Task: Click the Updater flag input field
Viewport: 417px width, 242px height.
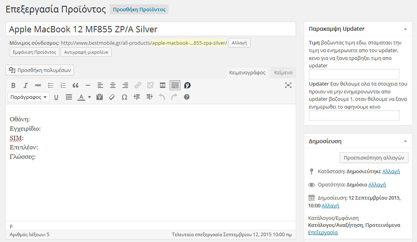Action: (x=354, y=116)
